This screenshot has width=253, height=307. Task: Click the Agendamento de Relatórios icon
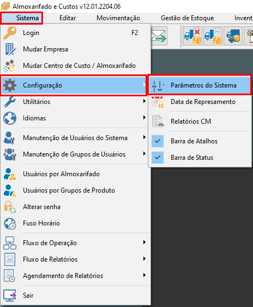click(x=10, y=276)
